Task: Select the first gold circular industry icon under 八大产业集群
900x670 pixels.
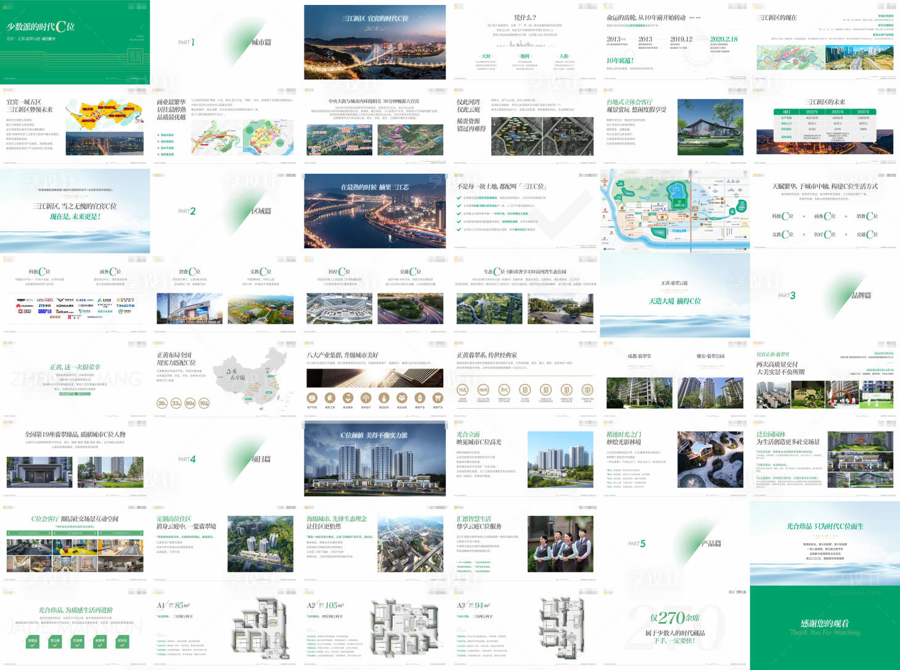Action: click(x=312, y=398)
